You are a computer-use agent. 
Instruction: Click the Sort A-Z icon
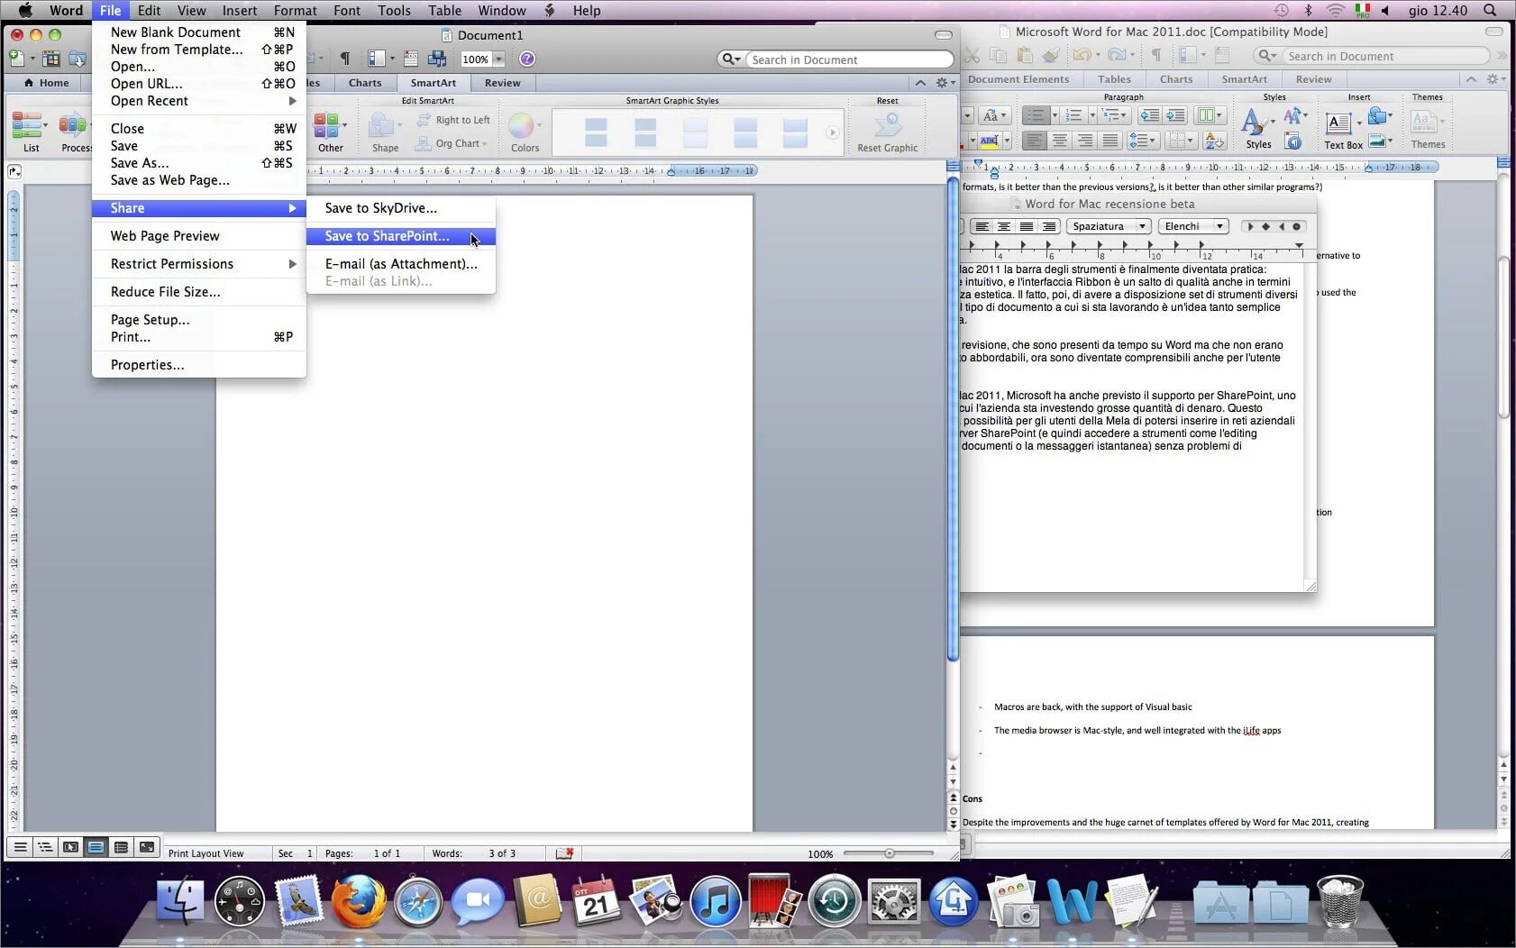click(x=1214, y=141)
